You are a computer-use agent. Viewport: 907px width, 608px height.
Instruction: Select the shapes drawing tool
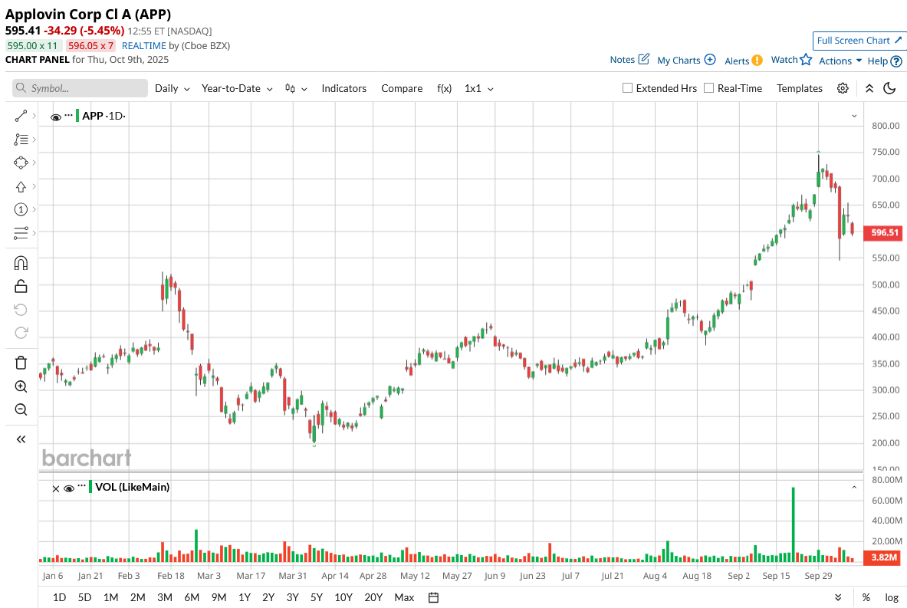tap(21, 163)
